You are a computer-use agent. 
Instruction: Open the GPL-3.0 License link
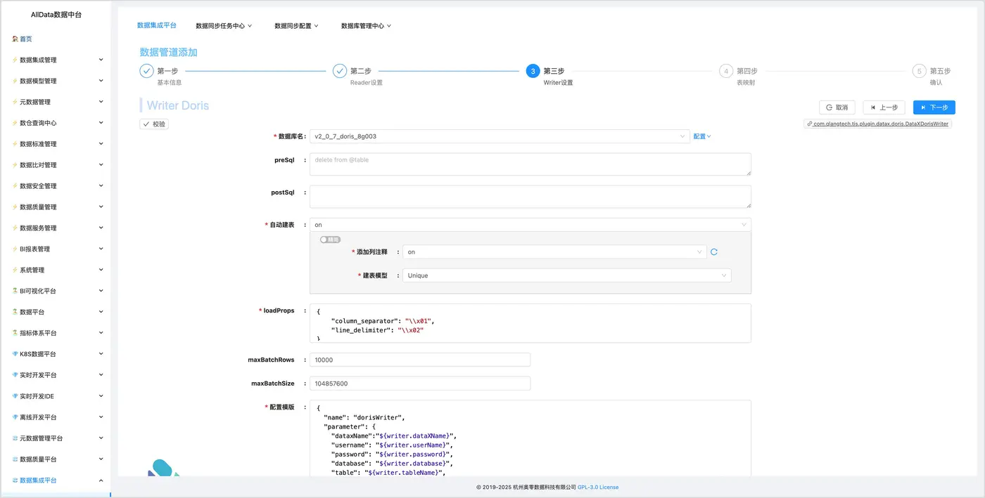coord(598,487)
